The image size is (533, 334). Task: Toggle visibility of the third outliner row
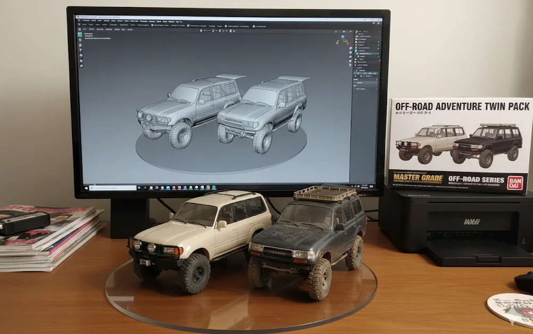378,43
